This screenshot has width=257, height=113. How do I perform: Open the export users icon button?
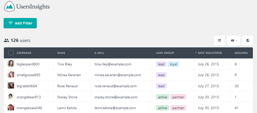[x=219, y=41]
